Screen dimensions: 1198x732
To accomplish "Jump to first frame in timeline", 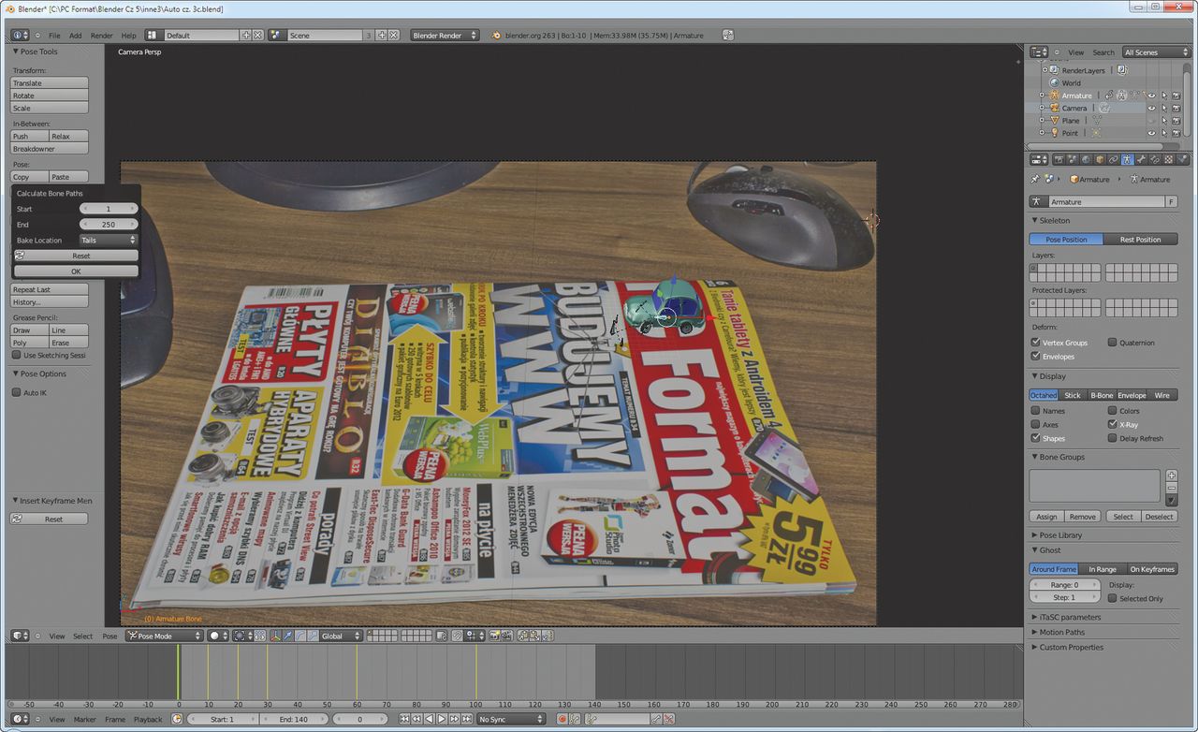I will click(x=404, y=719).
